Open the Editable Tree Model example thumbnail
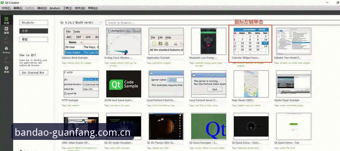The image size is (340, 151). pyautogui.click(x=294, y=41)
